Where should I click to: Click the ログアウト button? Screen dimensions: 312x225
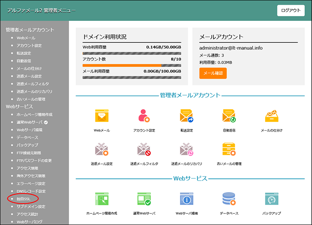(x=291, y=11)
